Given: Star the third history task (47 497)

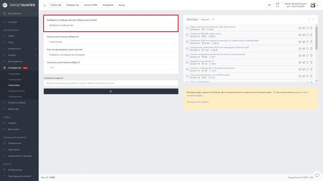Looking at the screenshot, I should click(300, 42).
